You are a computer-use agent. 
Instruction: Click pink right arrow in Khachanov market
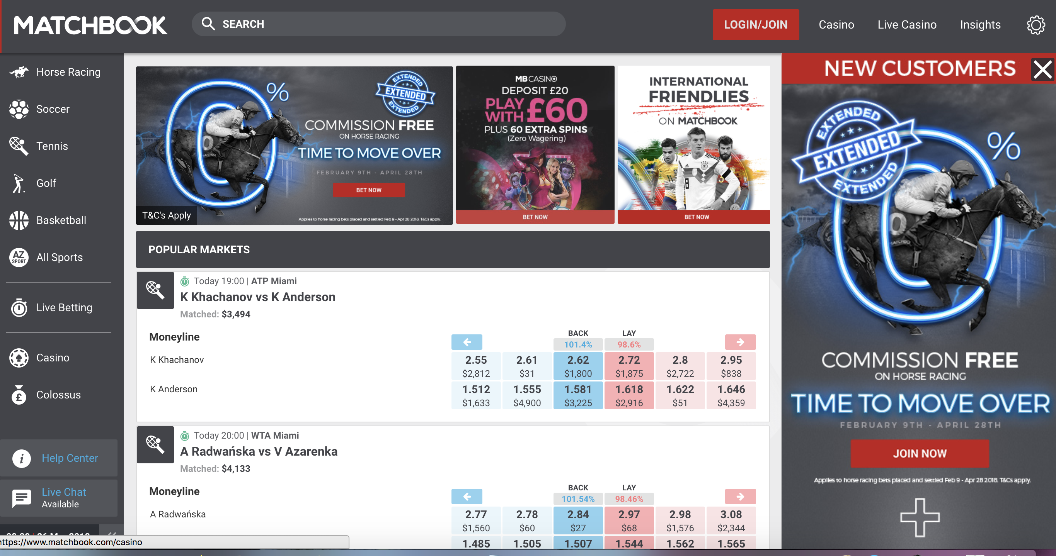click(740, 342)
